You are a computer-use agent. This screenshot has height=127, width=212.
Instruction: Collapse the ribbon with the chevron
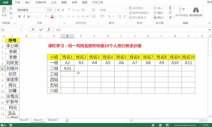(209, 23)
